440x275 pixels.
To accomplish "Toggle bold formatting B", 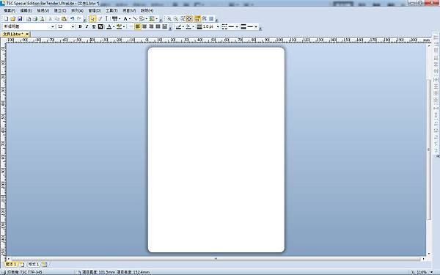I will [x=80, y=26].
